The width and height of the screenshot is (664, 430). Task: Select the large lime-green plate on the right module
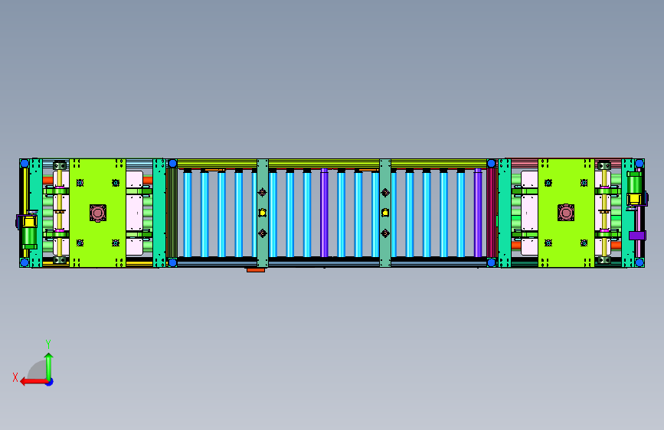tap(566, 213)
